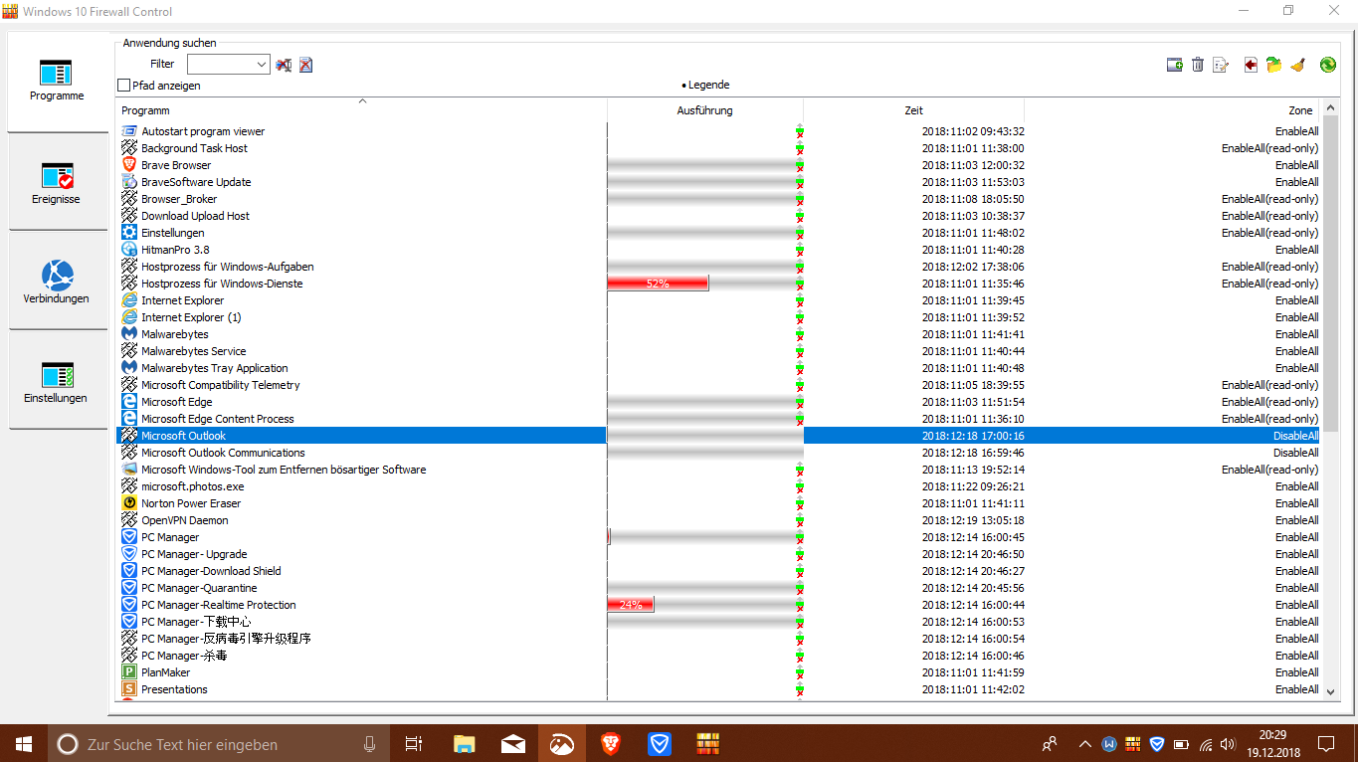Click the clear filter text icon
The width and height of the screenshot is (1358, 762).
(x=285, y=65)
